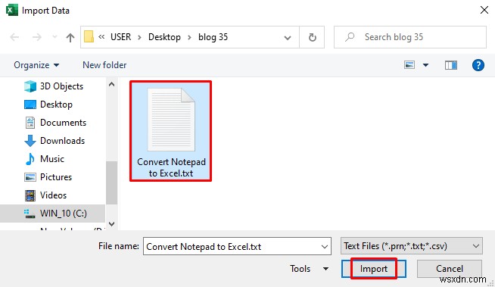Open Music in navigation pane
495x287 pixels.
pyautogui.click(x=53, y=159)
